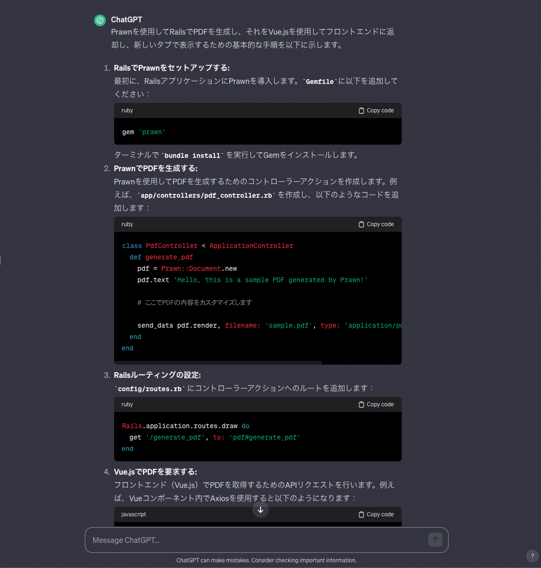Click the code line 'Rails.application.routes.draw do'
Screen dimensions: 541x568
[x=186, y=426]
